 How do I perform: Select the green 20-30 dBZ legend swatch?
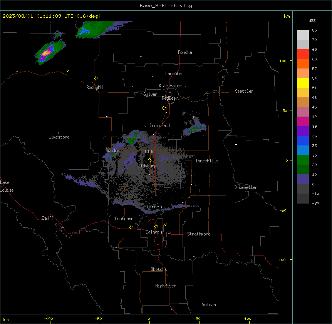point(303,160)
